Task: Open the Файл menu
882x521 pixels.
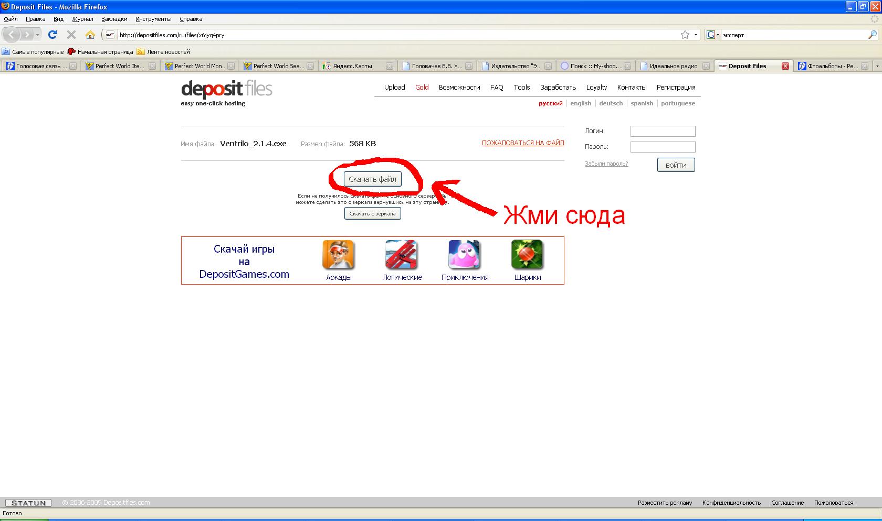Action: click(x=10, y=19)
